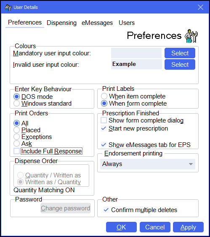The image size is (210, 237).
Task: Toggle Include Full Response checkbox
Action: pos(16,151)
